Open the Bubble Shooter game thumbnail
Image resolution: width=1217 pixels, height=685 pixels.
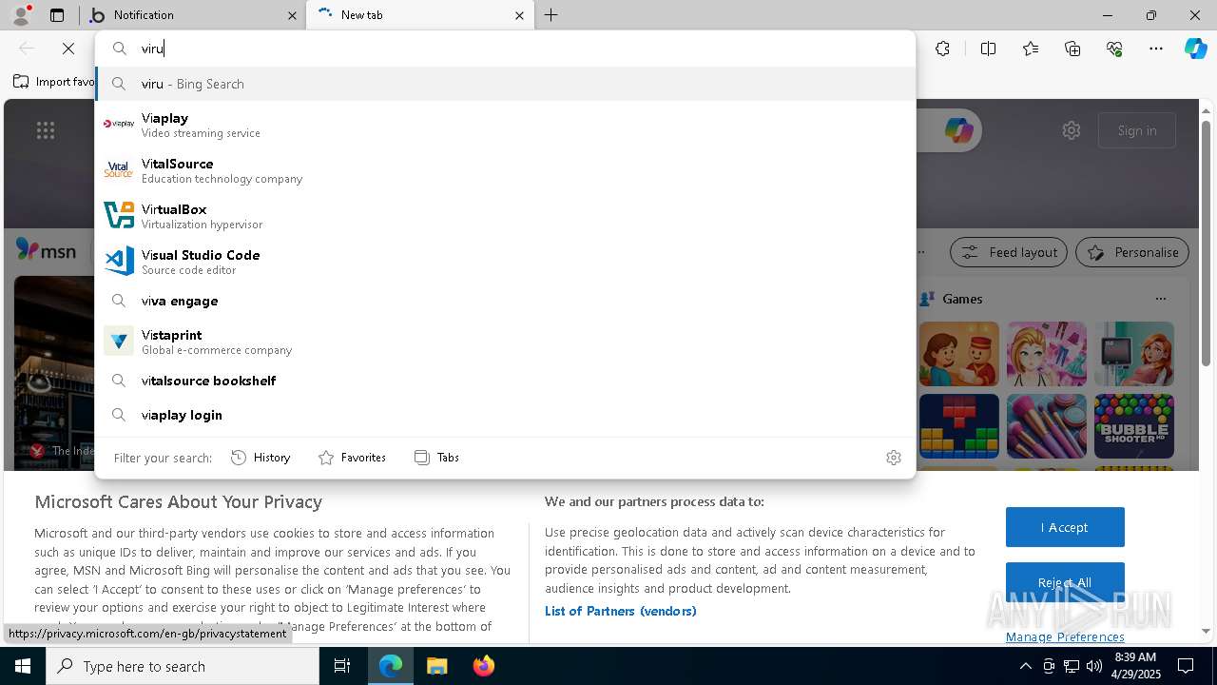click(1134, 426)
